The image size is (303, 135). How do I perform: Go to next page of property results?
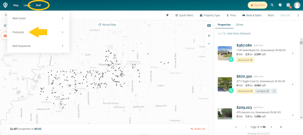tap(271, 127)
